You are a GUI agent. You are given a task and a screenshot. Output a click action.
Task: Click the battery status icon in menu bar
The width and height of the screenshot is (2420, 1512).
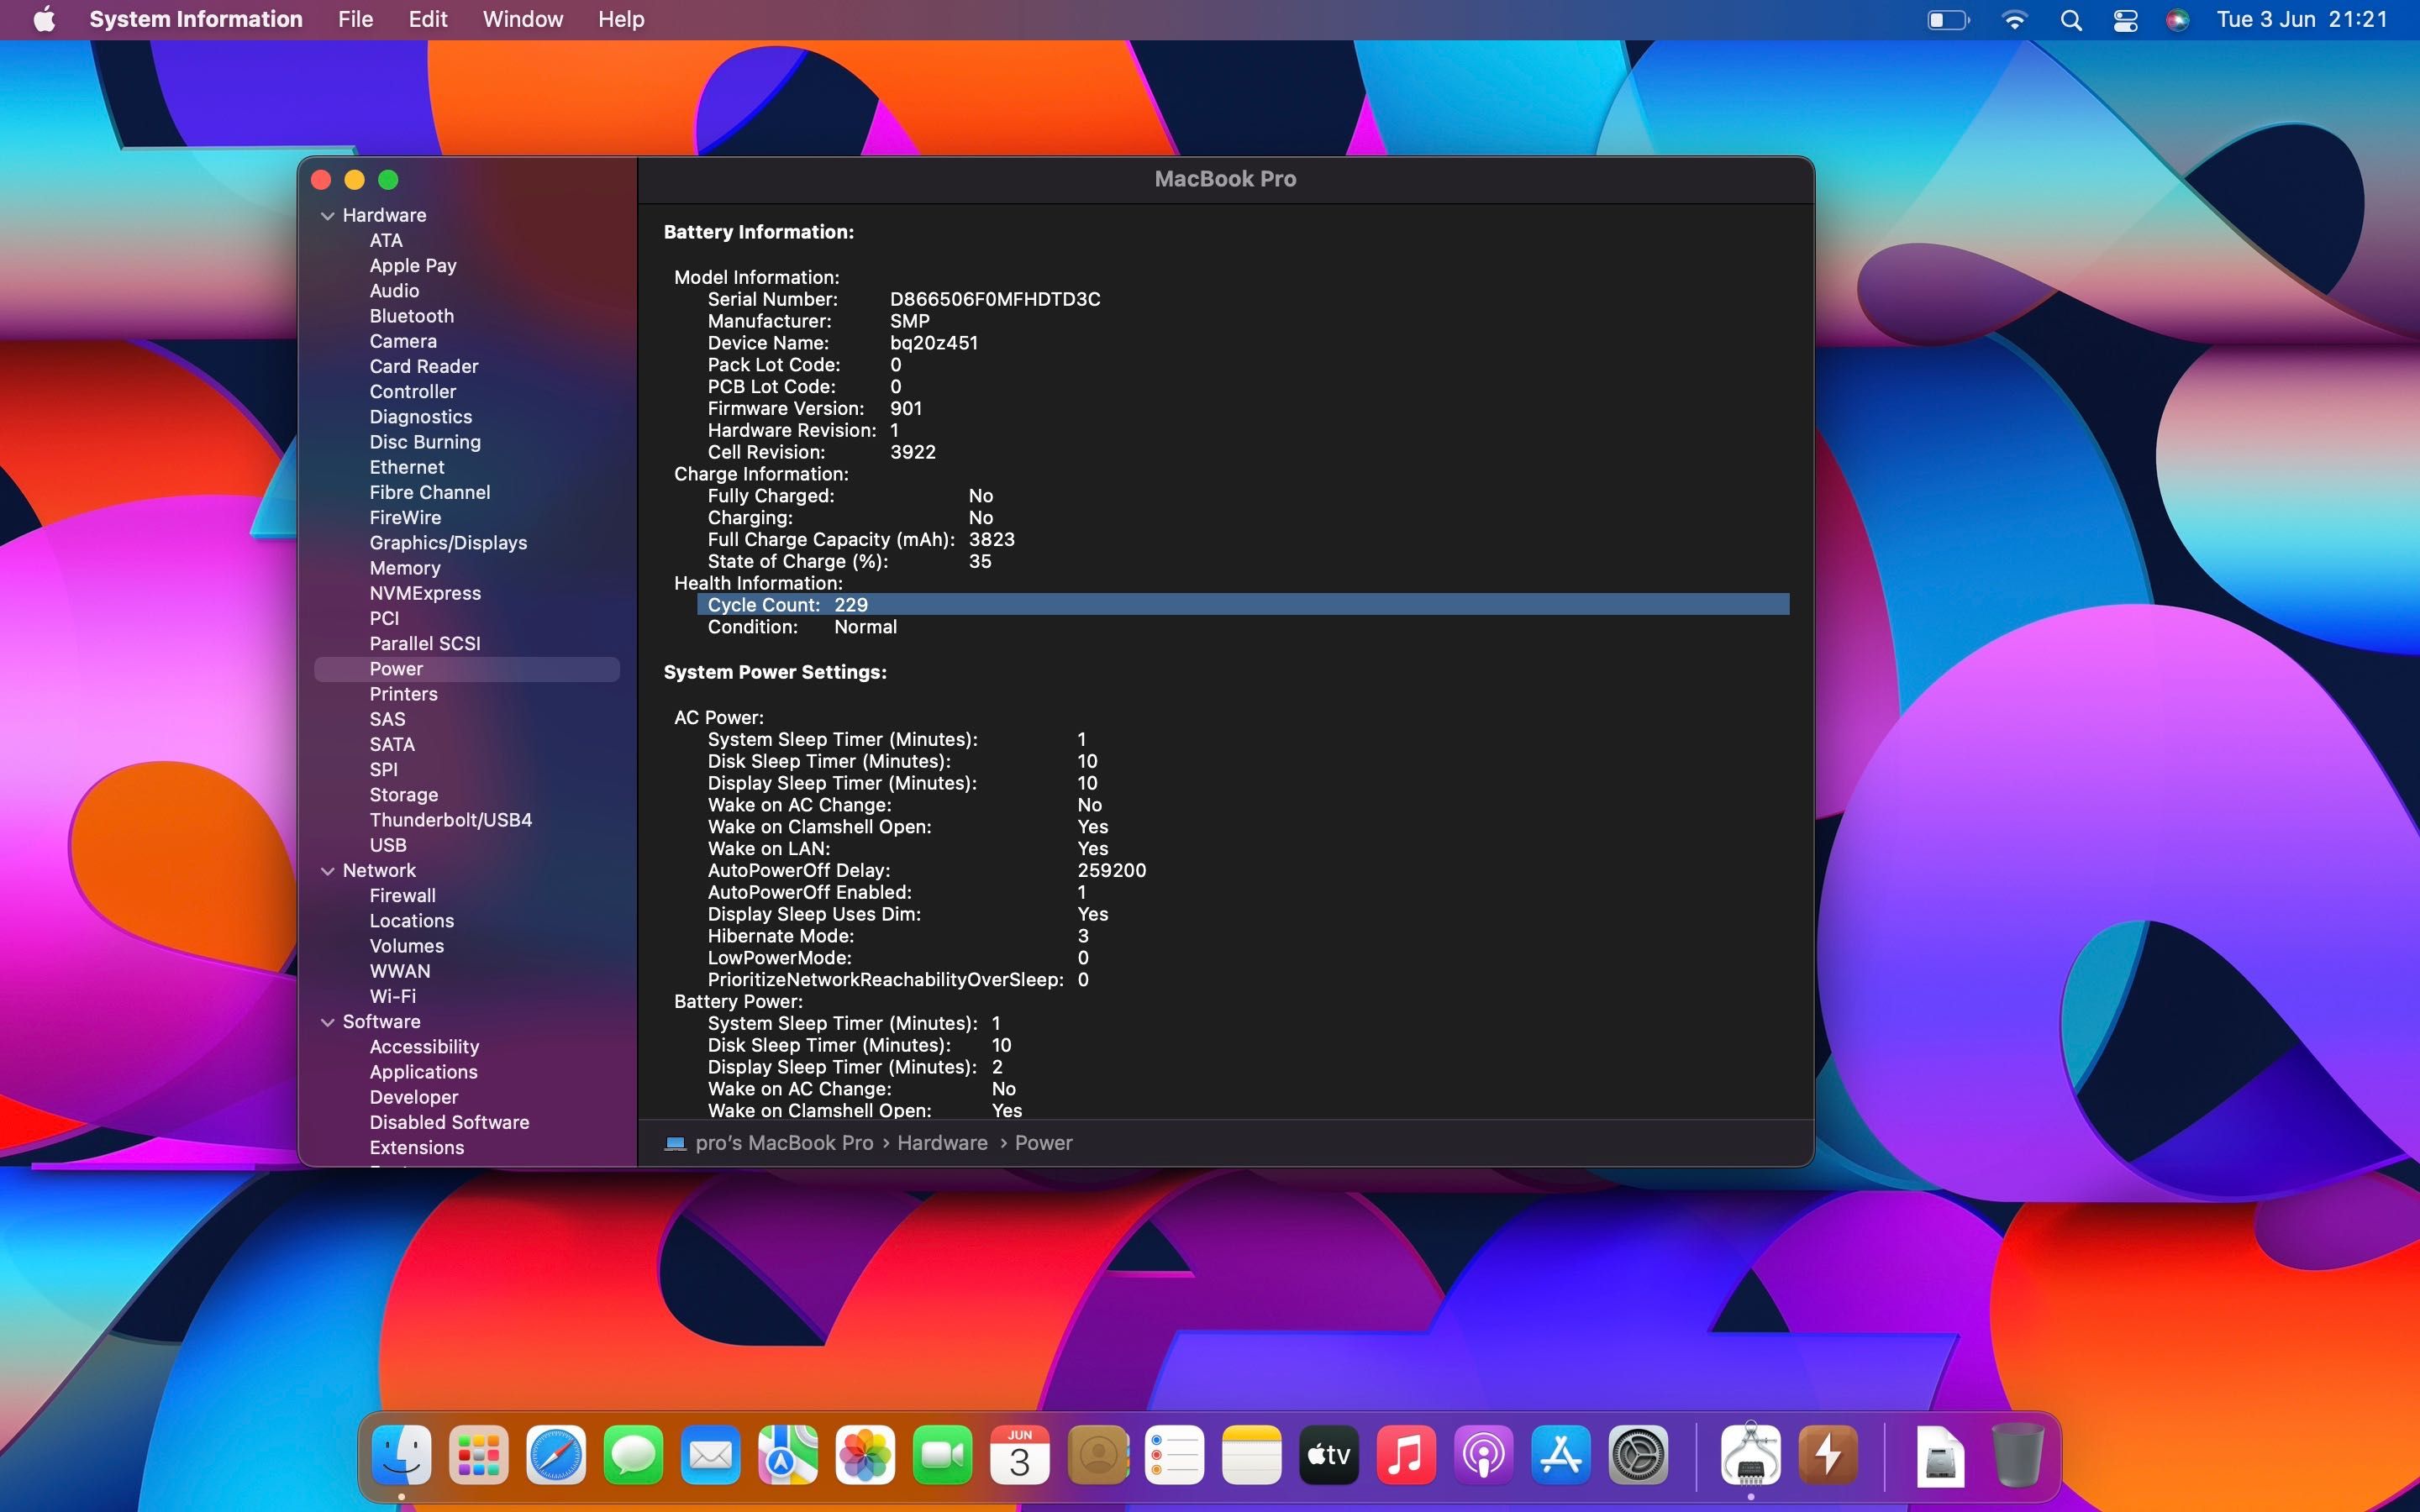[x=1948, y=20]
